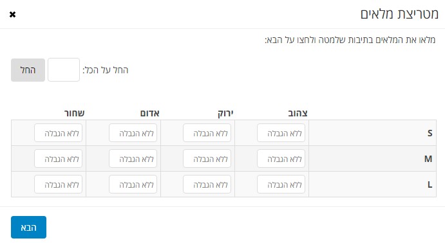Screen dimensions: 445x243
Task: Click the M size row label
Action: coord(428,159)
